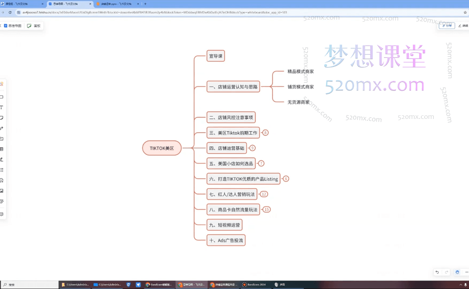
Task: Click the 编辑 edit button
Action: pos(464,25)
